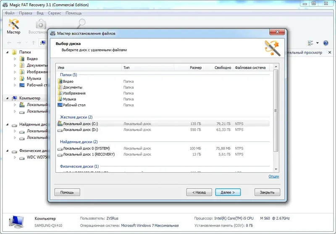The image size is (336, 234).
Task: Click the Музыка folder icon in sidebar tree
Action: pos(22,79)
